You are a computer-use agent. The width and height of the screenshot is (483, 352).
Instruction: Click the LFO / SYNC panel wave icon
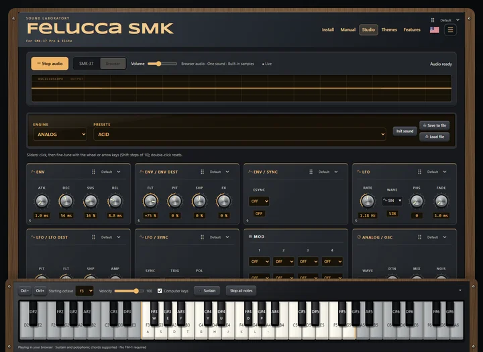tap(142, 237)
